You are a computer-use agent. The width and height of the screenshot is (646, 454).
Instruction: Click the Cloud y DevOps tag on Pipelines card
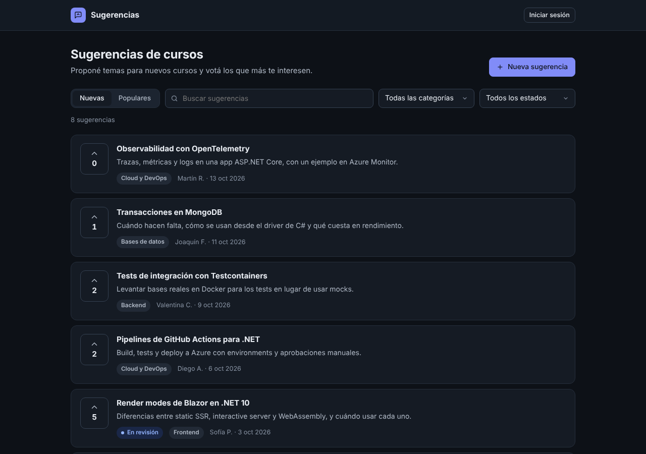144,369
